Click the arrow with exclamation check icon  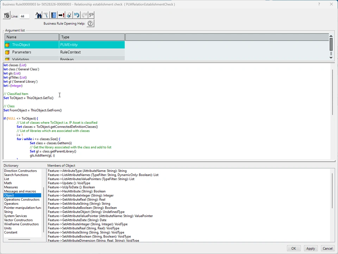tap(61, 15)
